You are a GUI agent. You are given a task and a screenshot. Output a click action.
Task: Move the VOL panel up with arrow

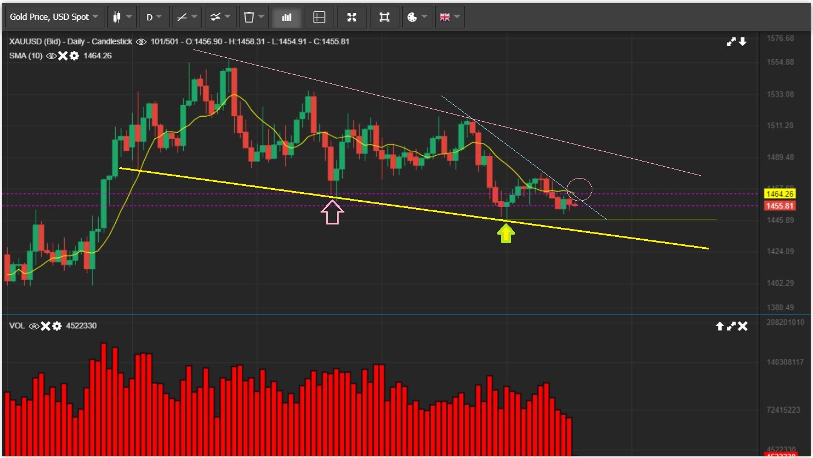pos(719,326)
